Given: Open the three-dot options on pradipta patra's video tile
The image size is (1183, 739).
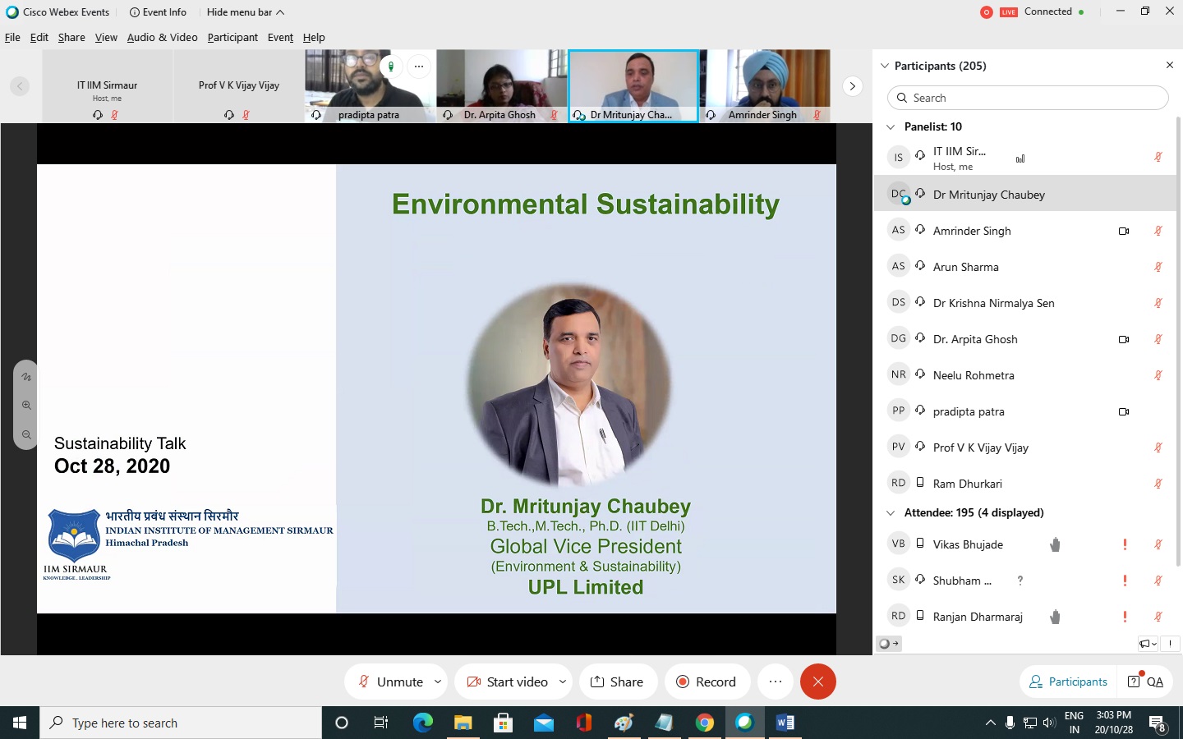Looking at the screenshot, I should pyautogui.click(x=419, y=67).
